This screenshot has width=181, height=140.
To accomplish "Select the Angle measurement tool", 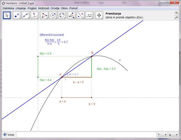I will (x=72, y=15).
